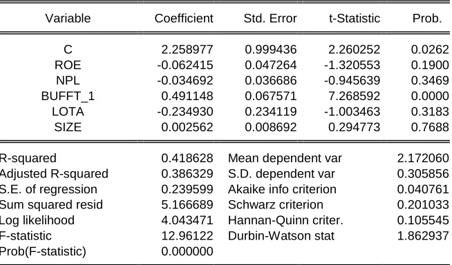Click the Log likelihood value 4.043471
The width and height of the screenshot is (452, 265).
coord(187,220)
